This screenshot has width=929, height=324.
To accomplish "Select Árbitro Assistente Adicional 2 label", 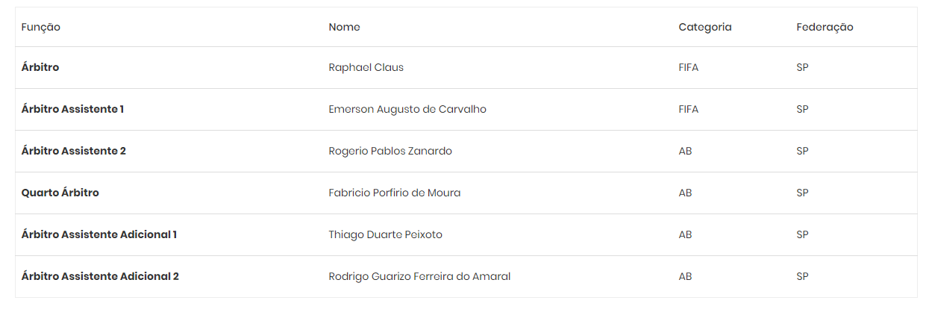I will [100, 276].
